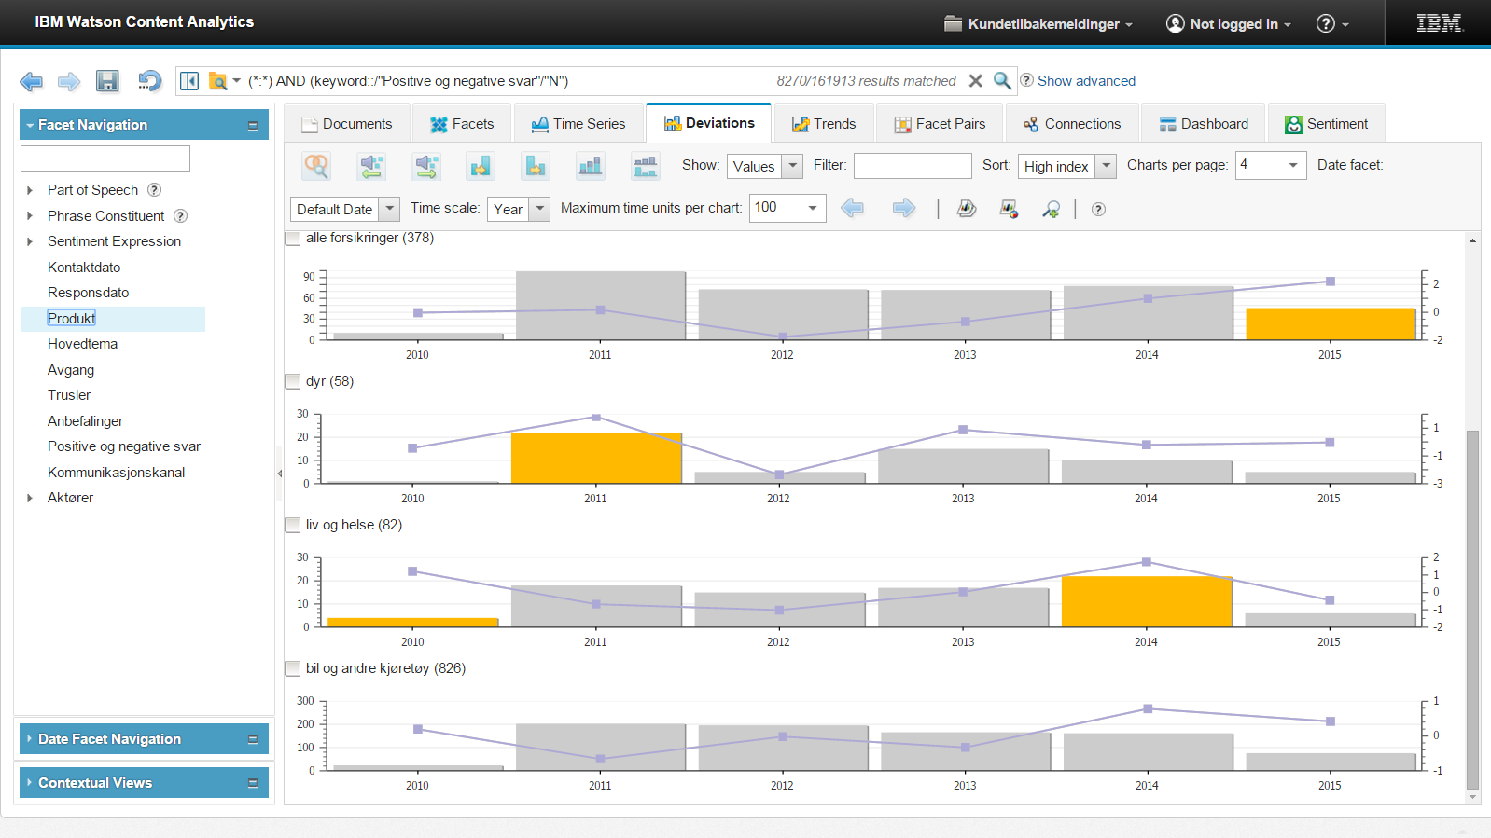Screen dimensions: 1491x838
Task: Expand the Aktører tree node
Action: pyautogui.click(x=30, y=498)
